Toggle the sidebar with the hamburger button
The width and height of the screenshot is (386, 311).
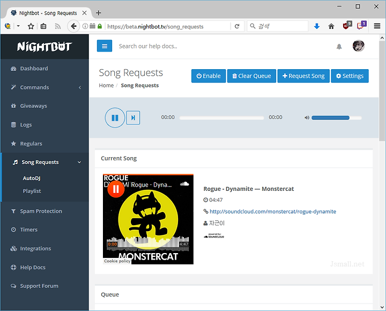[x=105, y=46]
